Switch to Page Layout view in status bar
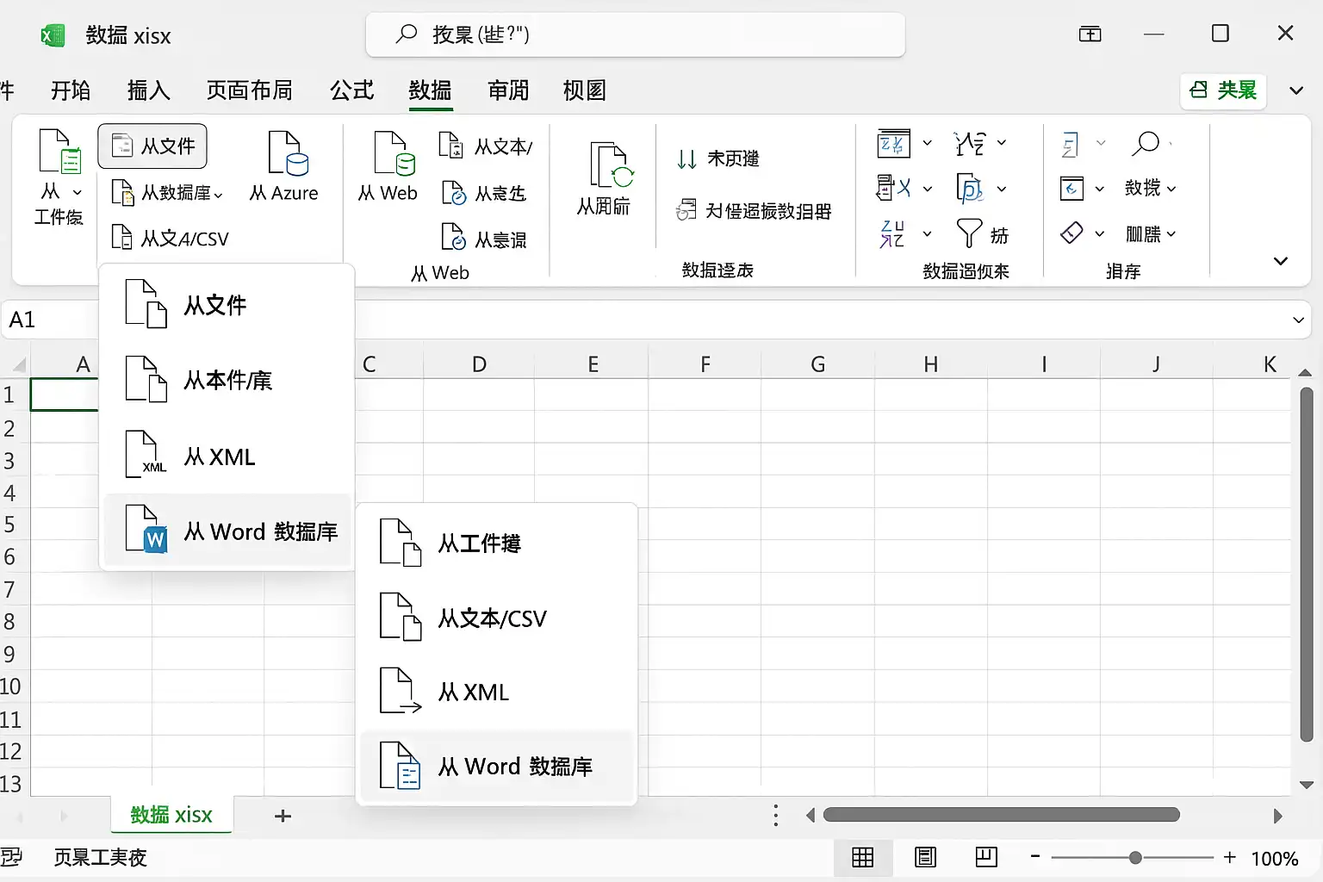1323x882 pixels. point(925,857)
